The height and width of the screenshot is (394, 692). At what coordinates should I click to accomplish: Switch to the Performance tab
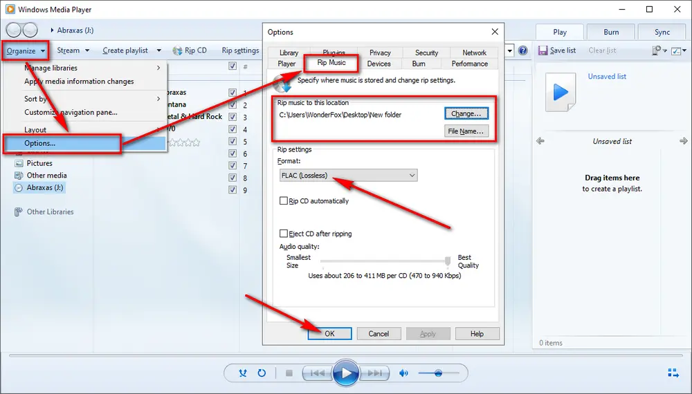pyautogui.click(x=470, y=64)
